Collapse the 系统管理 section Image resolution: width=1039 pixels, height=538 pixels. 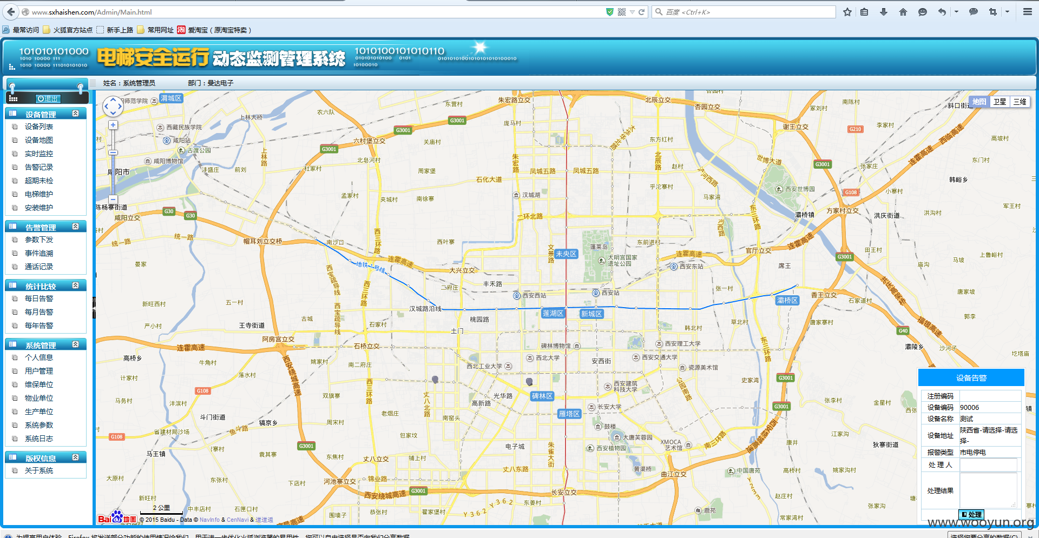[76, 344]
